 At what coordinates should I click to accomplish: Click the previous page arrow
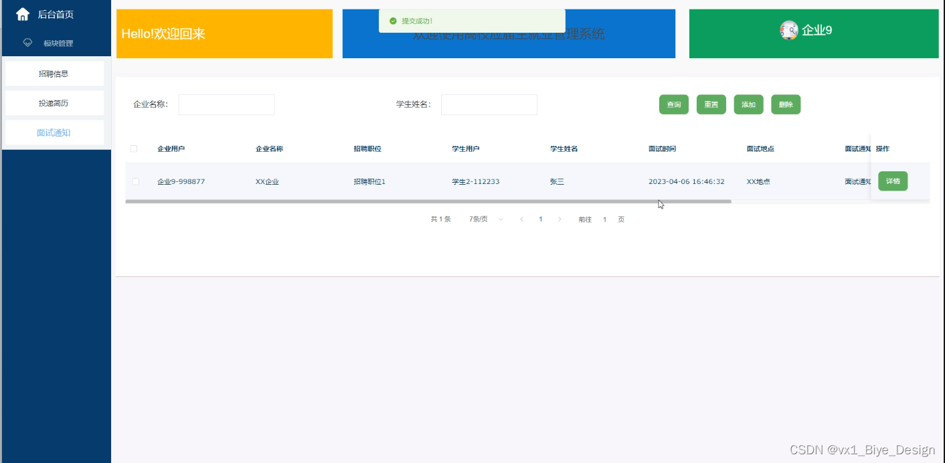tap(521, 219)
